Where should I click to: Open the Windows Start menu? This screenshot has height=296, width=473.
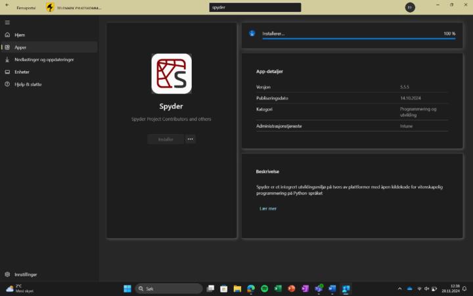click(127, 289)
